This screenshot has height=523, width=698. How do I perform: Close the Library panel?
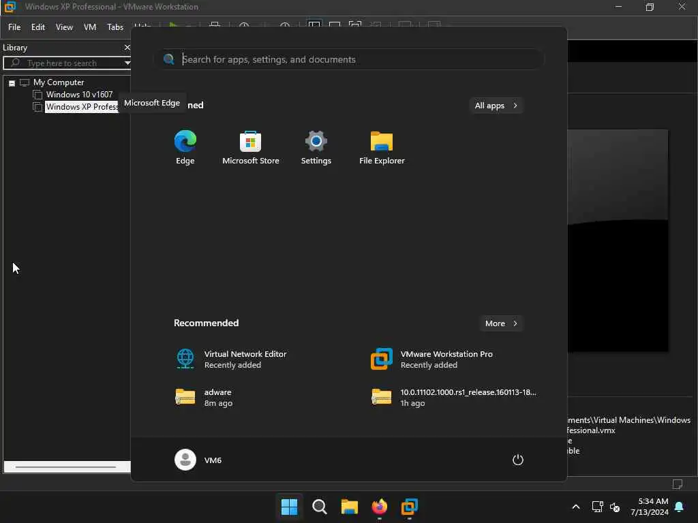pyautogui.click(x=127, y=48)
